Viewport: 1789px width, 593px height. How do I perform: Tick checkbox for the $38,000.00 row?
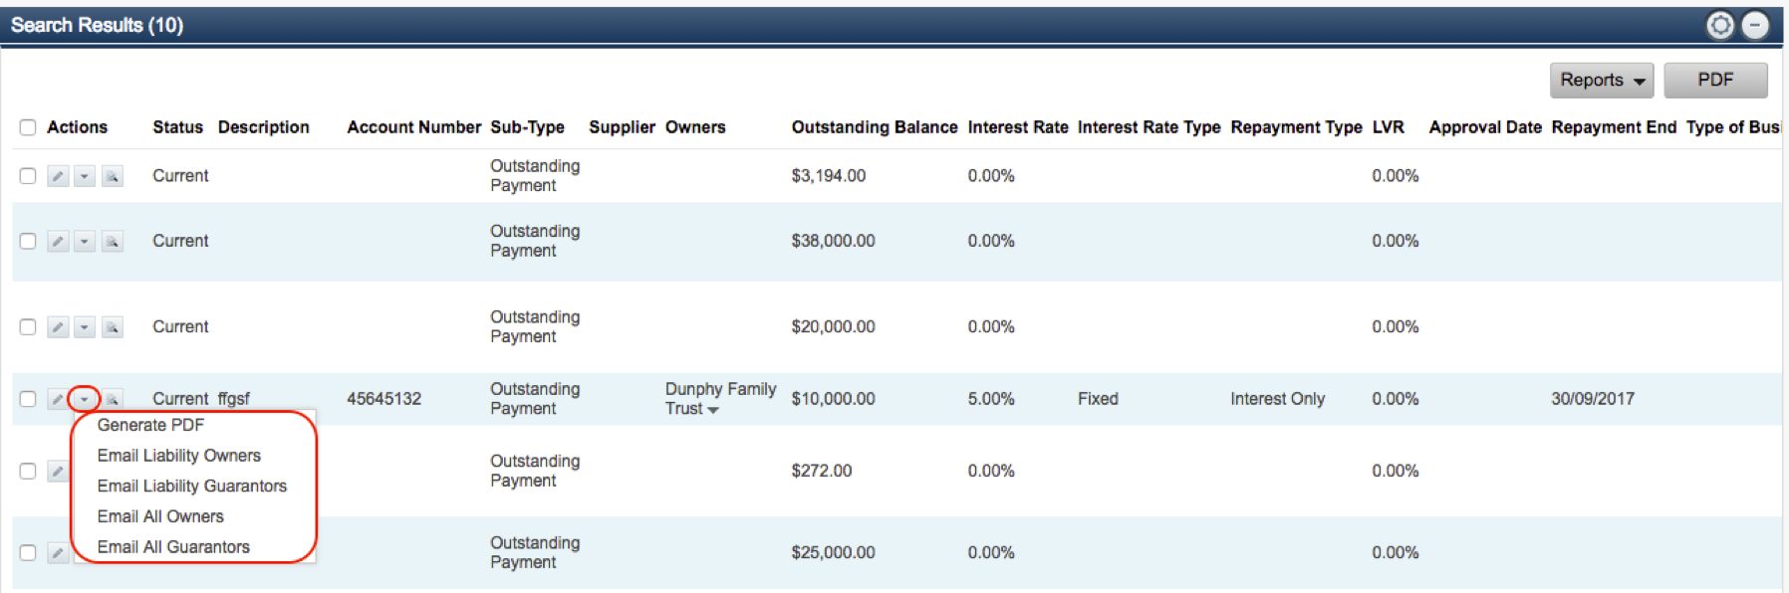coord(28,242)
